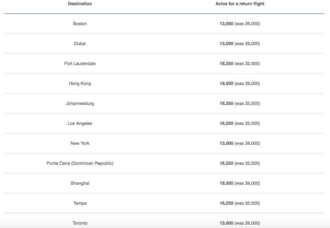Viewport: 330px width, 228px height.
Task: Select Punta Cana (Dominican Republic) entry
Action: click(x=80, y=163)
